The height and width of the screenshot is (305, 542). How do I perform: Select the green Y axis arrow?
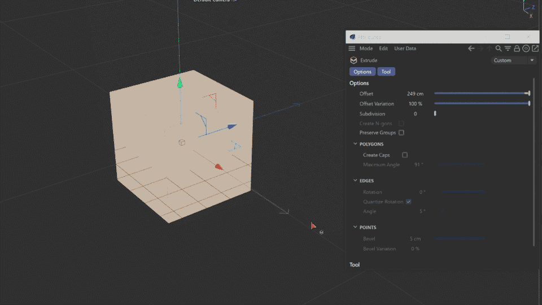click(x=180, y=83)
